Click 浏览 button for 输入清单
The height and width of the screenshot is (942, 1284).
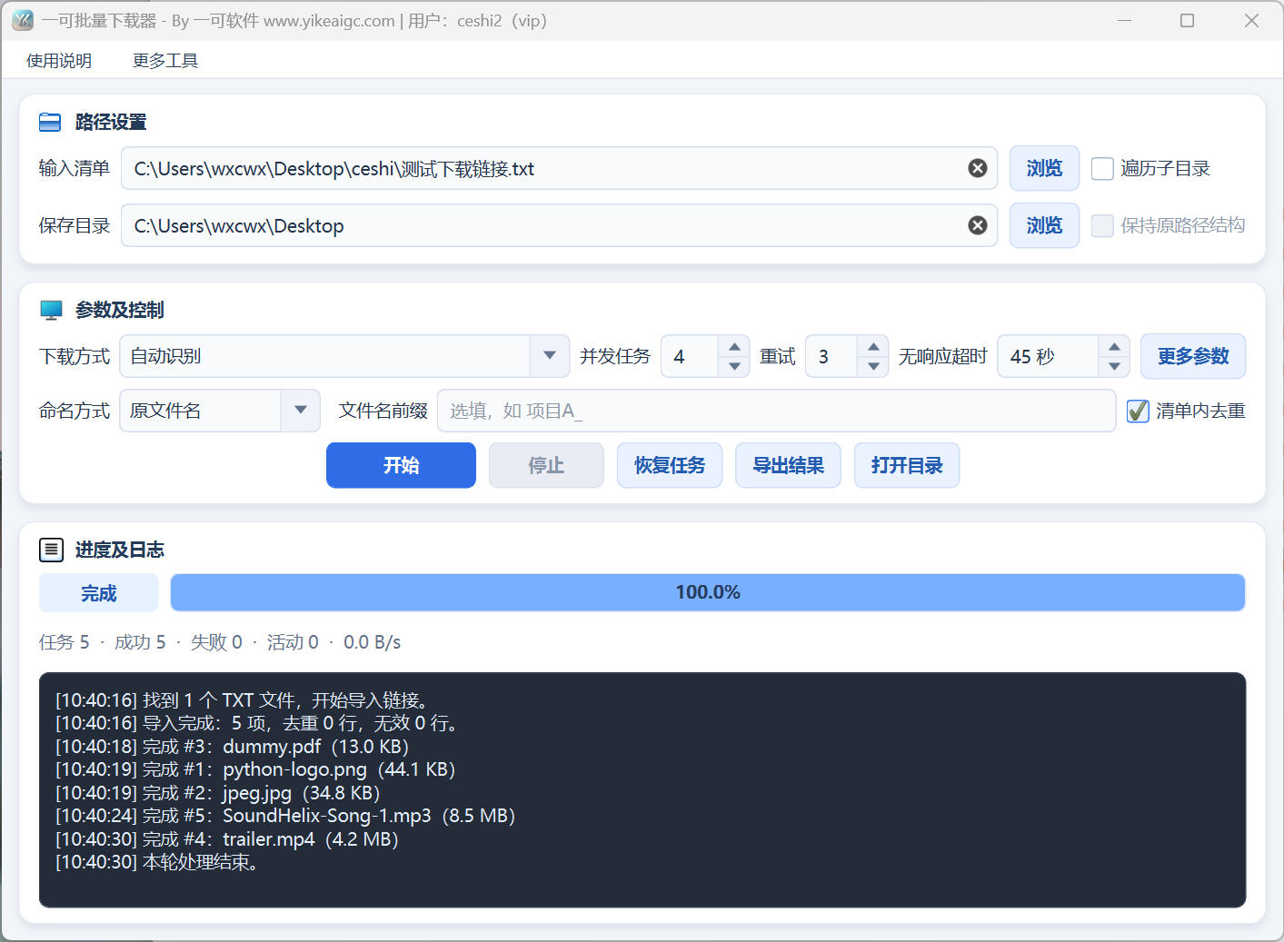click(x=1044, y=168)
